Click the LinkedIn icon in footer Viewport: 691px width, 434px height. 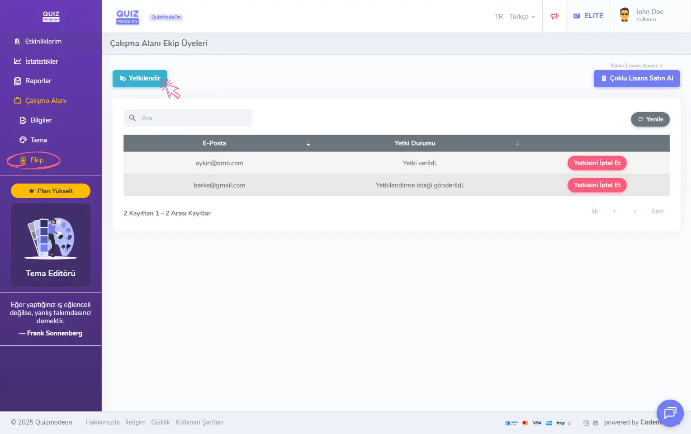coord(595,423)
